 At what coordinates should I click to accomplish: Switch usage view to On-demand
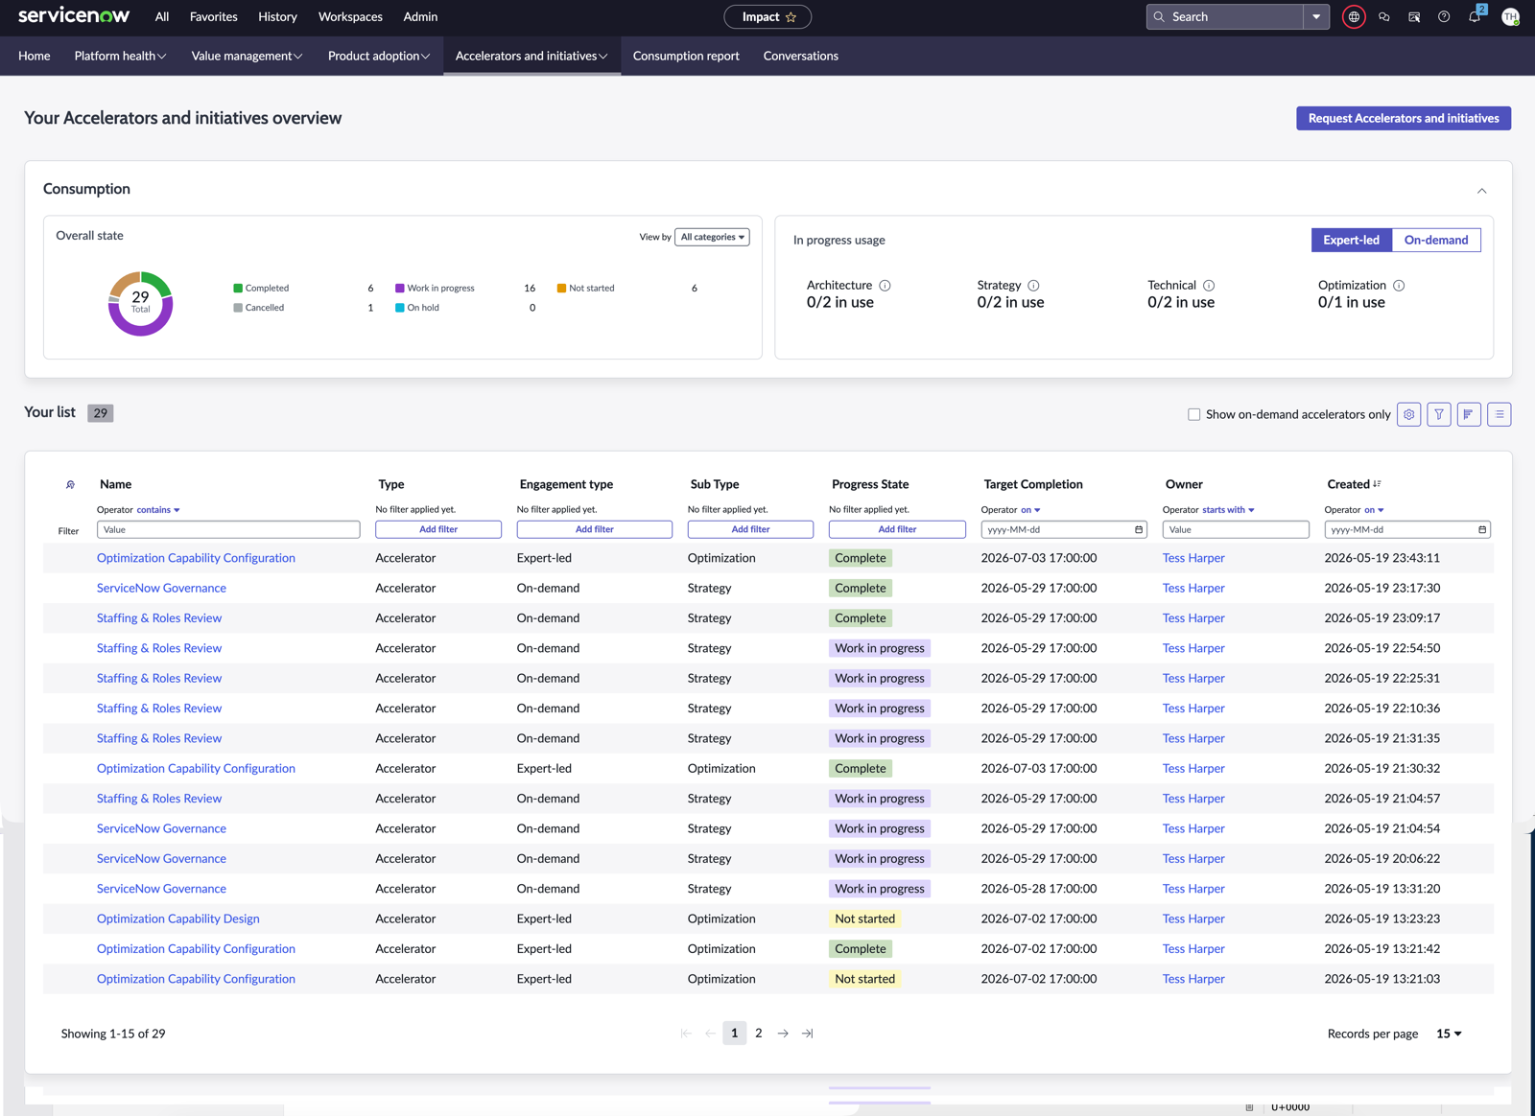[x=1436, y=240]
